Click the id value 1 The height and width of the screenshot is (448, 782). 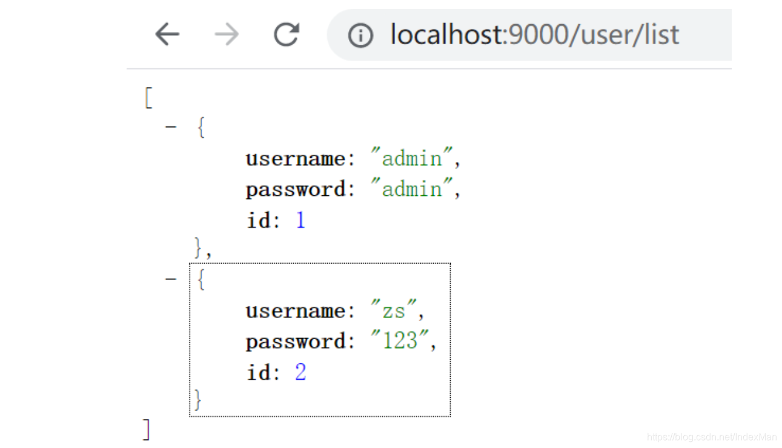point(300,220)
